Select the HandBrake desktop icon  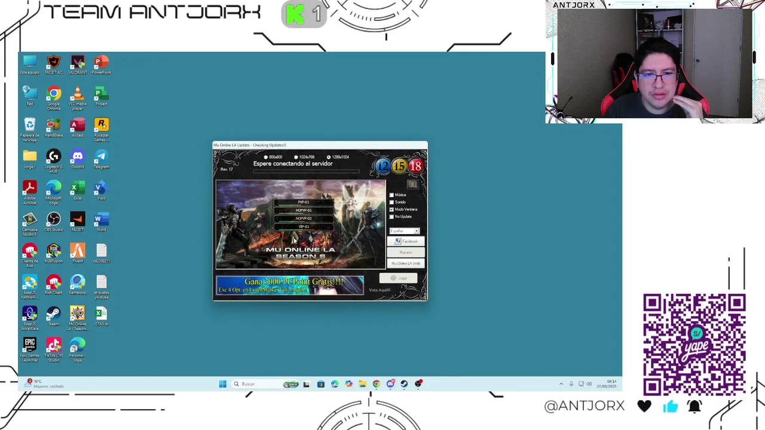[x=54, y=128]
